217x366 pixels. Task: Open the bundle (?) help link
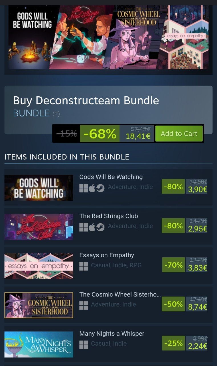pyautogui.click(x=56, y=114)
